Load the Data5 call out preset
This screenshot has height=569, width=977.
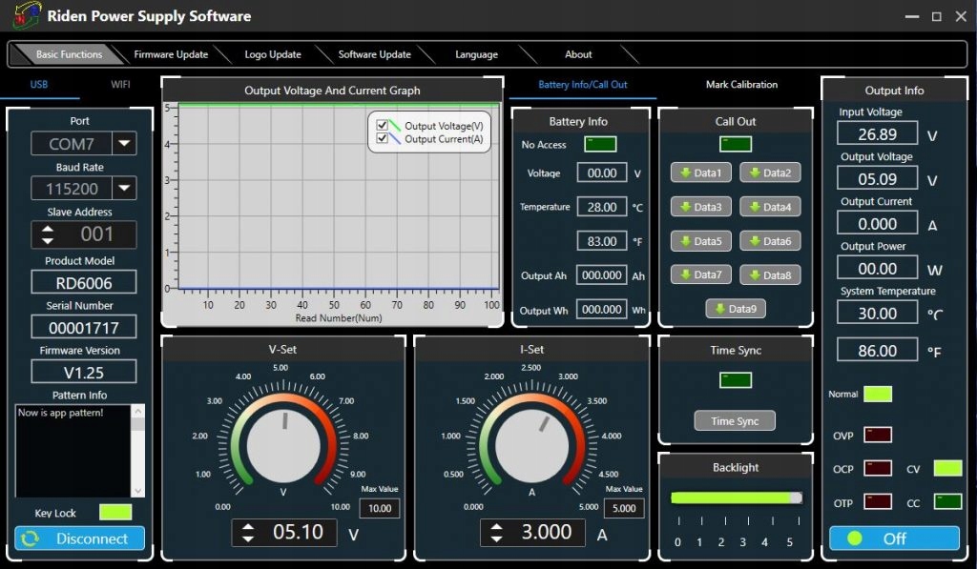click(700, 241)
